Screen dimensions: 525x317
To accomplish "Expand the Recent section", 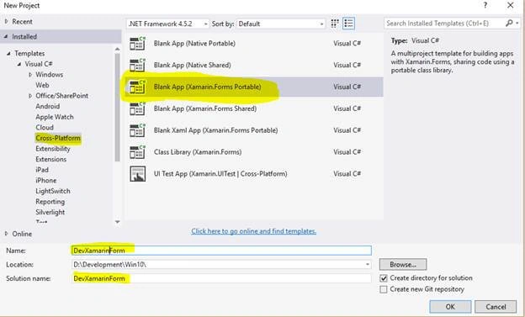I will point(6,21).
